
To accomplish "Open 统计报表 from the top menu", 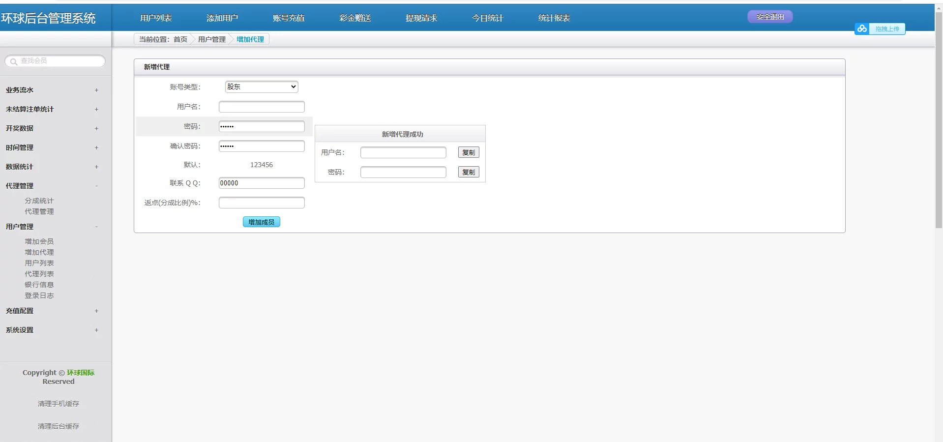I will [x=554, y=18].
